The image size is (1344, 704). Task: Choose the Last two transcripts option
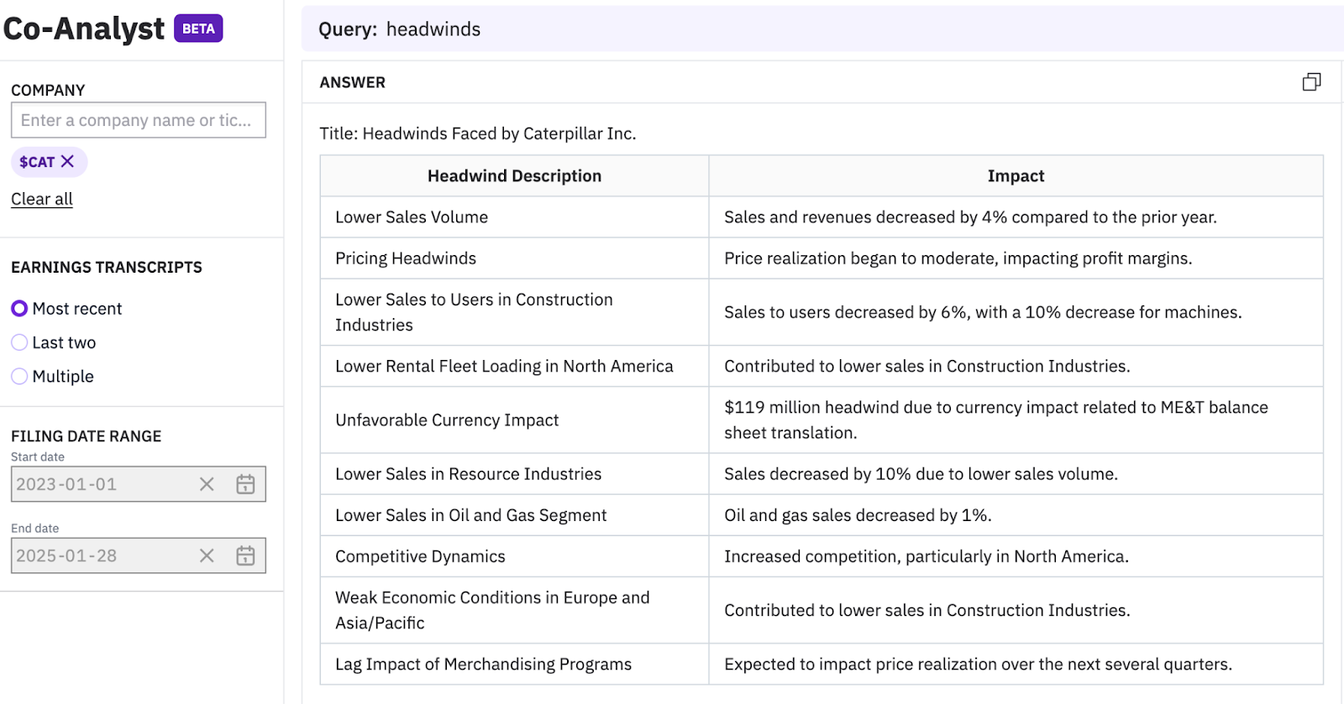pos(19,342)
